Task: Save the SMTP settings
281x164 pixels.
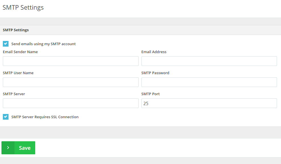Action: click(18, 148)
